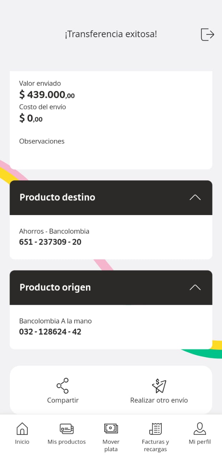Select destination account number 651 - 237309 - 20

point(50,242)
